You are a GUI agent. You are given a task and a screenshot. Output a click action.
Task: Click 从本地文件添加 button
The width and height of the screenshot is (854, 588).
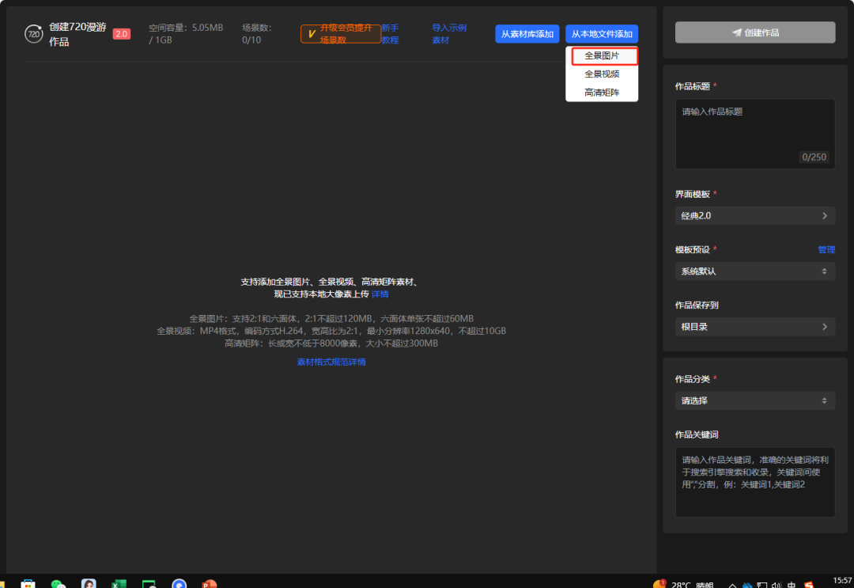(x=602, y=33)
